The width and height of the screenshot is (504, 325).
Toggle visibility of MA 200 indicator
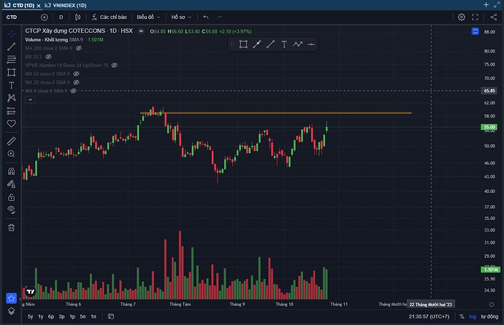[79, 48]
